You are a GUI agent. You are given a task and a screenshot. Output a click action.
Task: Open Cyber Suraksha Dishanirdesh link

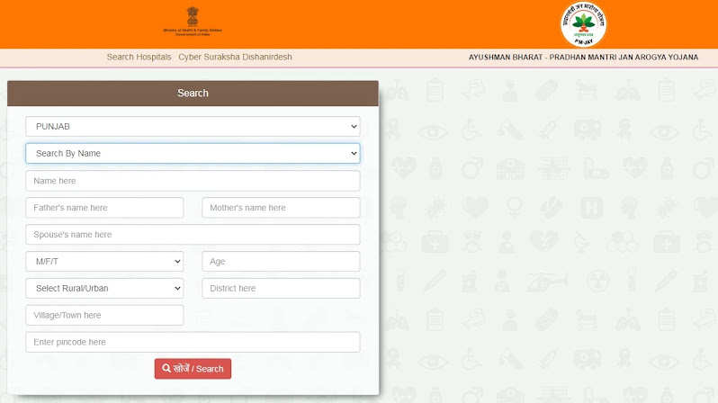pos(235,57)
